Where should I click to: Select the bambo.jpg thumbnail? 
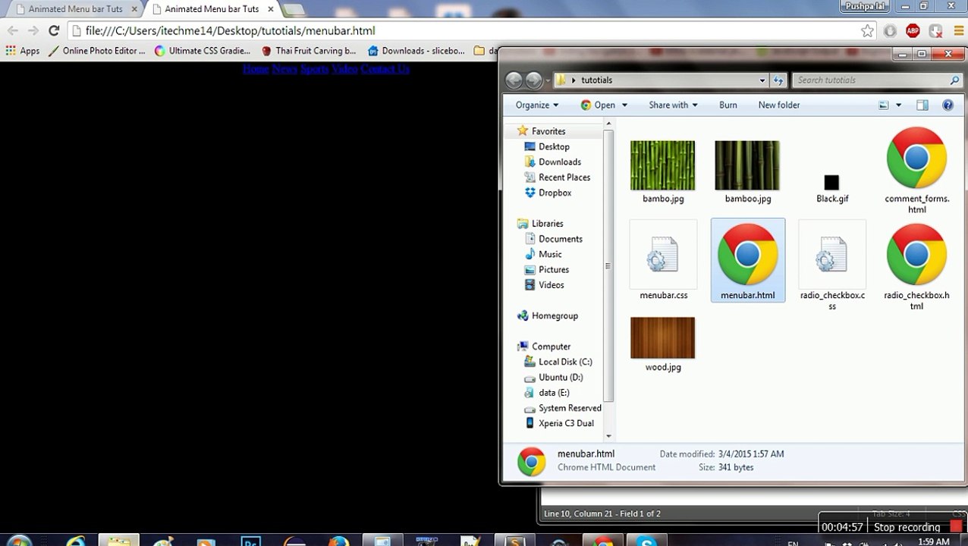pyautogui.click(x=663, y=165)
